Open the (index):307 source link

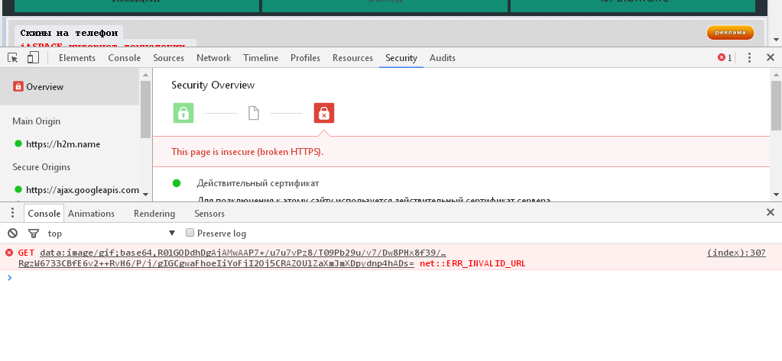tap(736, 253)
